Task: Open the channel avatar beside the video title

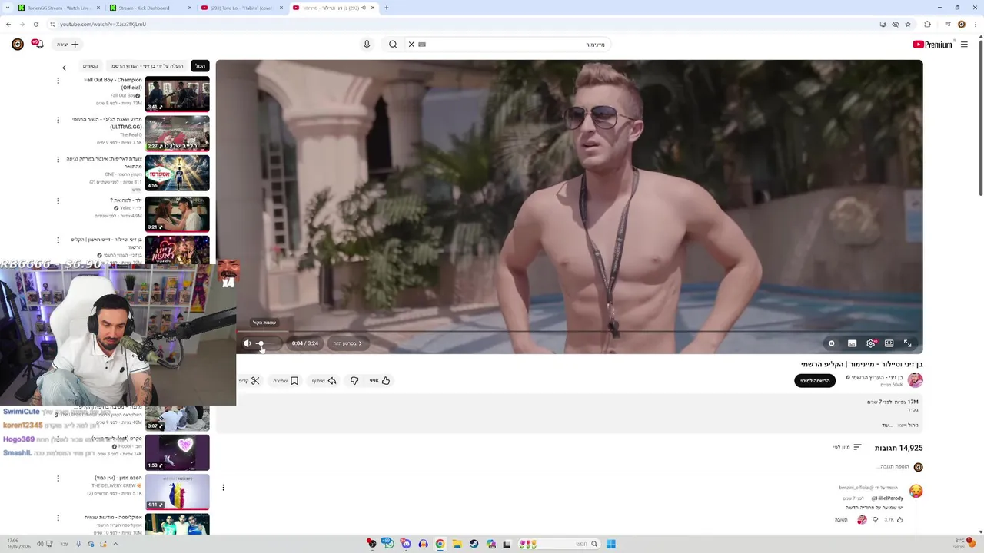Action: click(915, 380)
